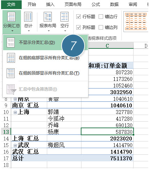Viewport: 150px width, 169px height.
Task: Click the 分类汇总 subtotals icon
Action: (12, 17)
